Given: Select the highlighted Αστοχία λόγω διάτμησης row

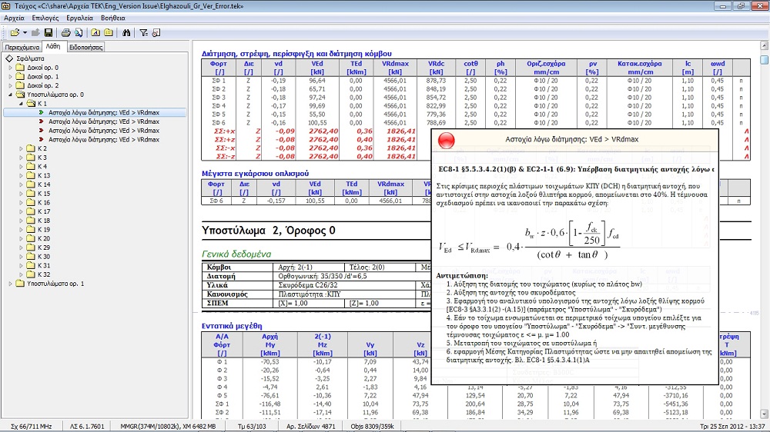Looking at the screenshot, I should point(95,113).
